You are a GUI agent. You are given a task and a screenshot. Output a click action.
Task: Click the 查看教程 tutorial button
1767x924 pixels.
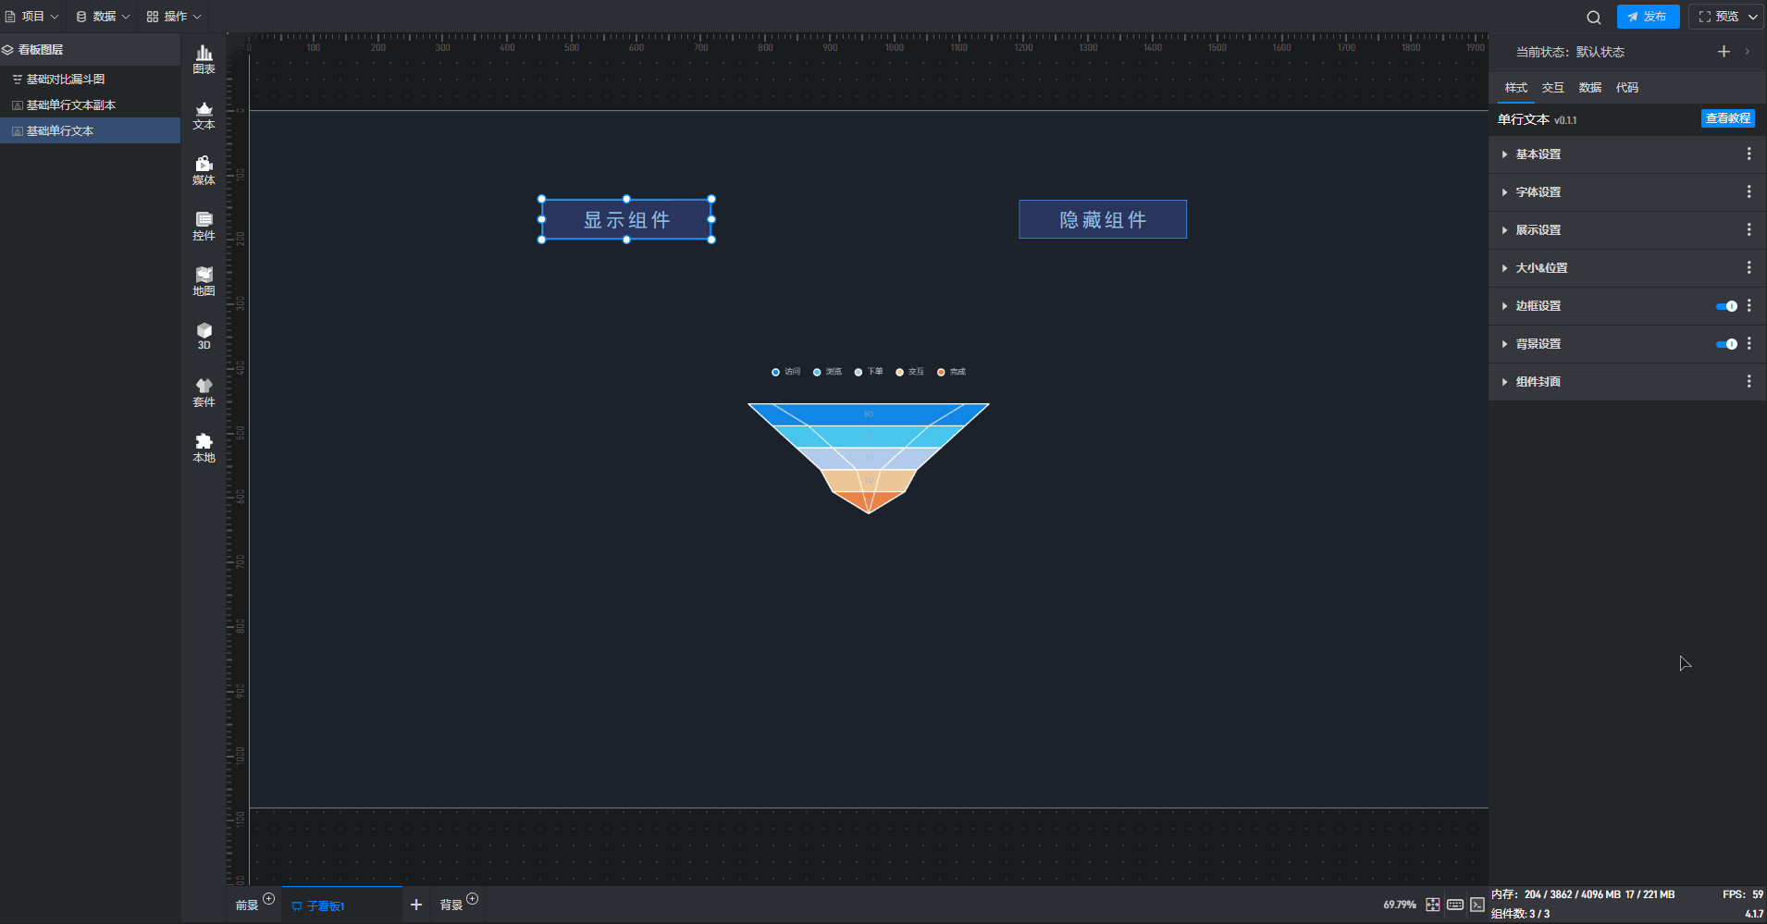tap(1727, 118)
